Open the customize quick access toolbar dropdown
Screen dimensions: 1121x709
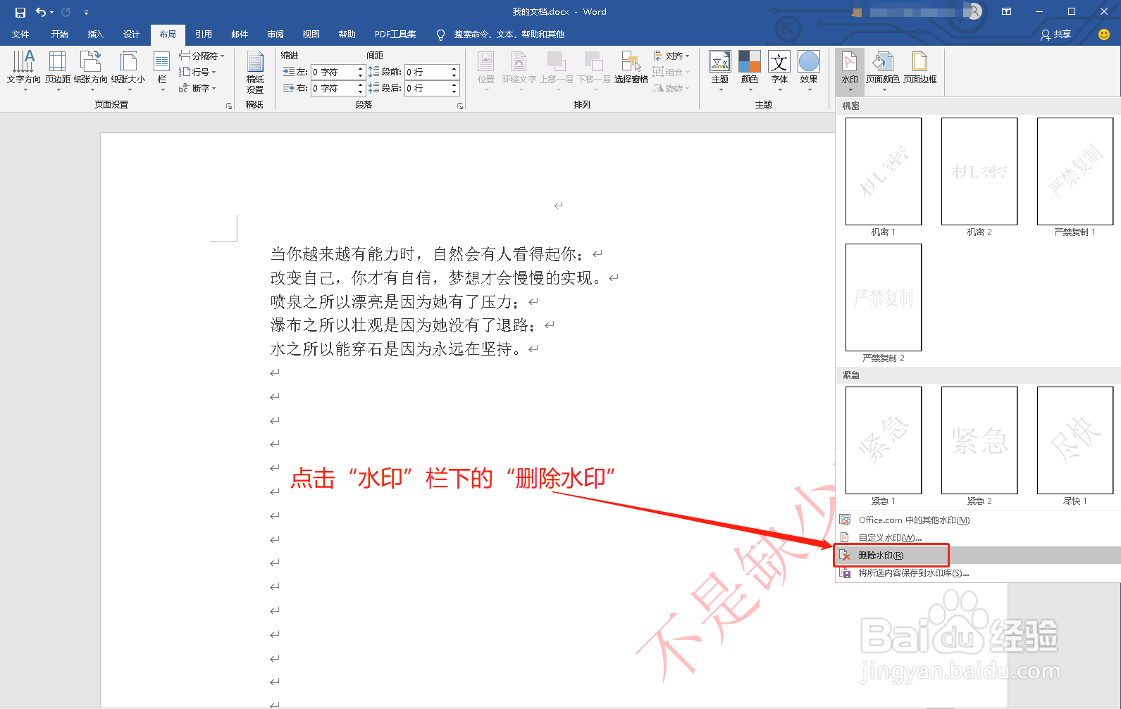(86, 13)
